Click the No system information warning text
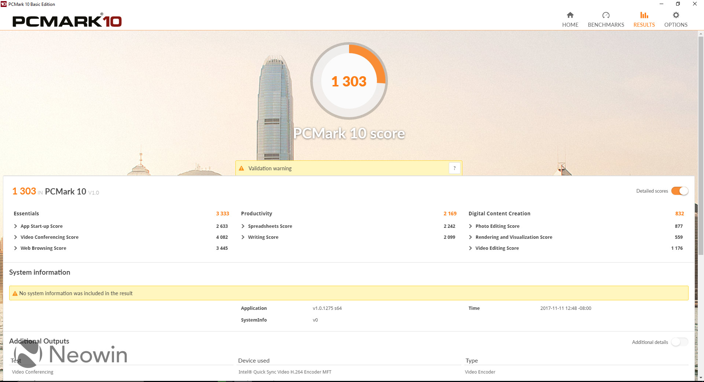 tap(76, 293)
